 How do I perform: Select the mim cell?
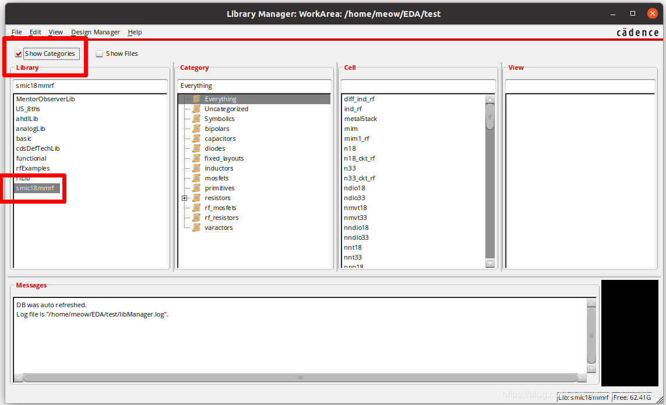pyautogui.click(x=351, y=129)
